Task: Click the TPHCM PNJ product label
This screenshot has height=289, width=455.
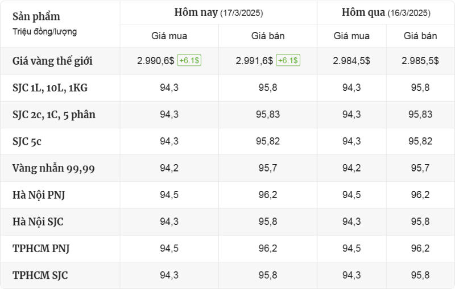Action: [x=41, y=249]
